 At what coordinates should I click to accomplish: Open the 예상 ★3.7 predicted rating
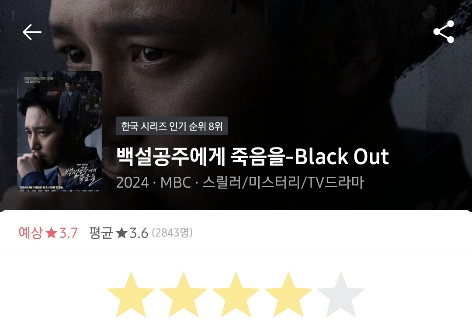click(48, 233)
